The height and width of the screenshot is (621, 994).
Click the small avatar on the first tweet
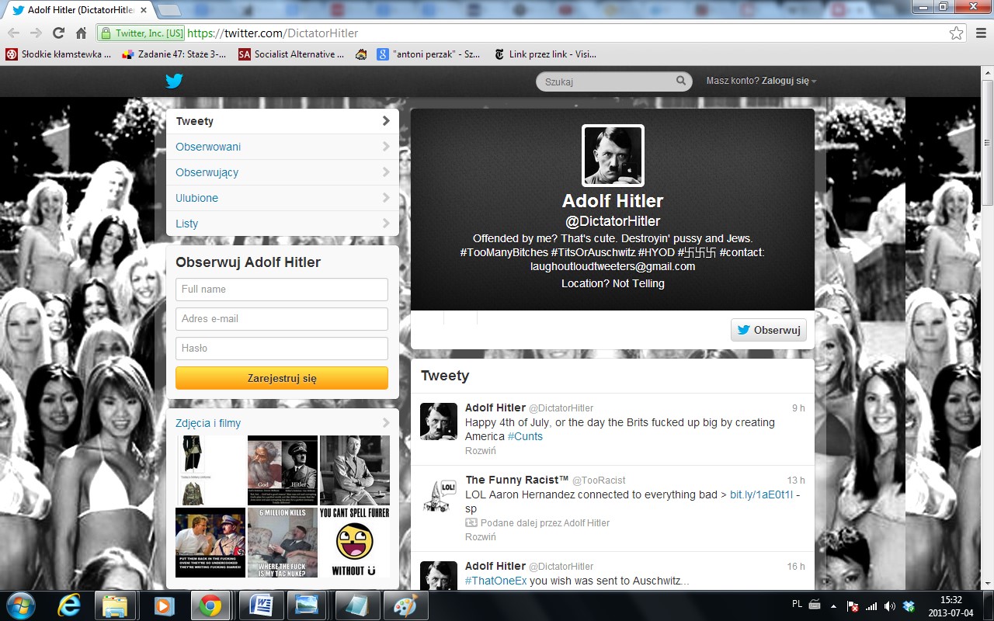(x=439, y=422)
